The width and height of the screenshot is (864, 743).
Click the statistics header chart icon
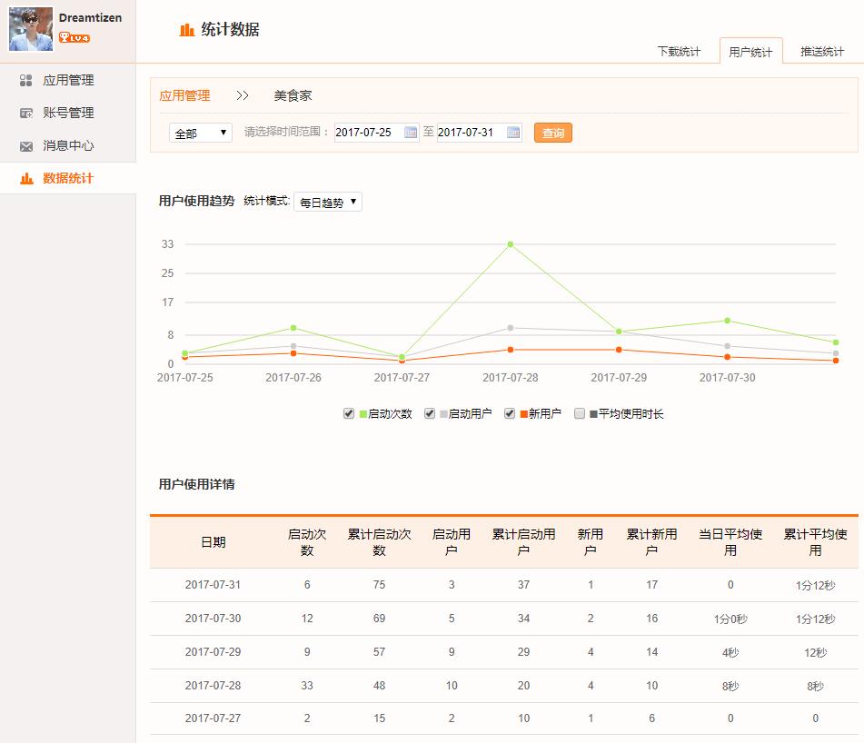pyautogui.click(x=187, y=30)
